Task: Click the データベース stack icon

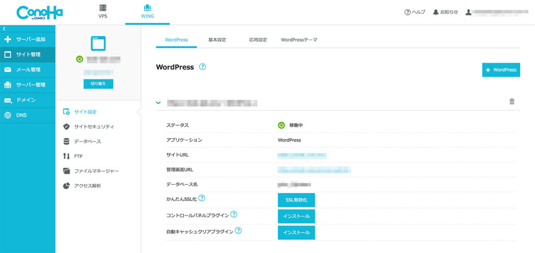Action: (x=66, y=141)
